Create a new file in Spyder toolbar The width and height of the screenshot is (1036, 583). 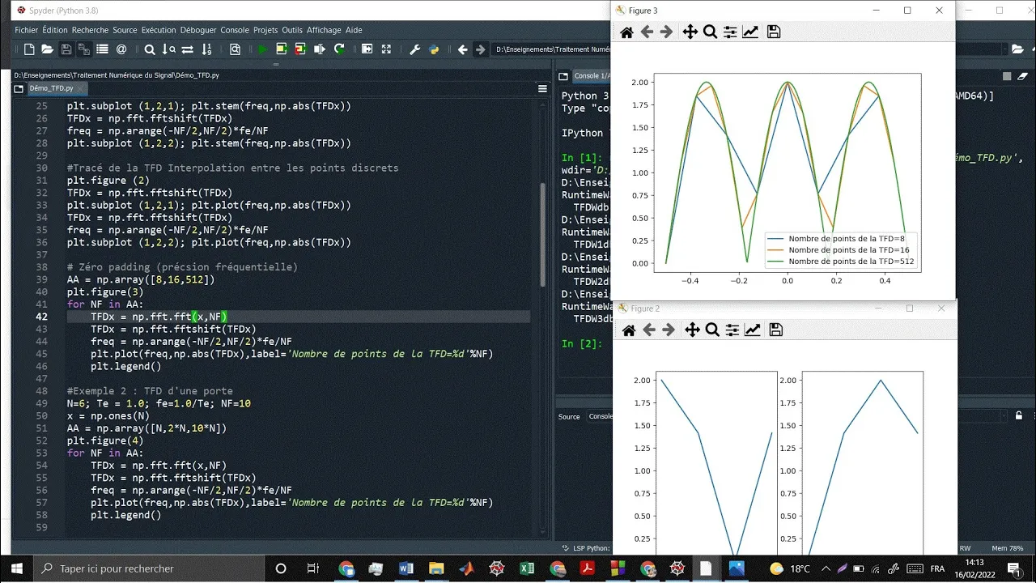pos(29,49)
